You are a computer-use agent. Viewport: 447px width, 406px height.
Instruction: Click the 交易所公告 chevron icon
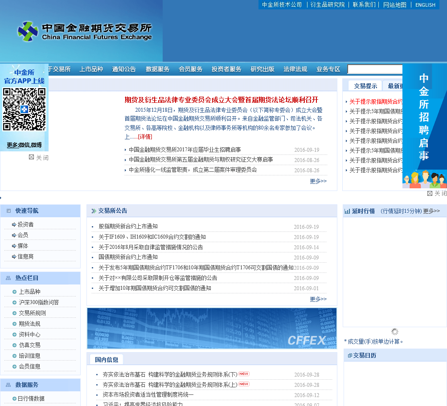tap(94, 211)
